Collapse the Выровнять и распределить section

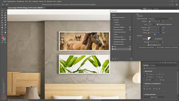(143, 84)
